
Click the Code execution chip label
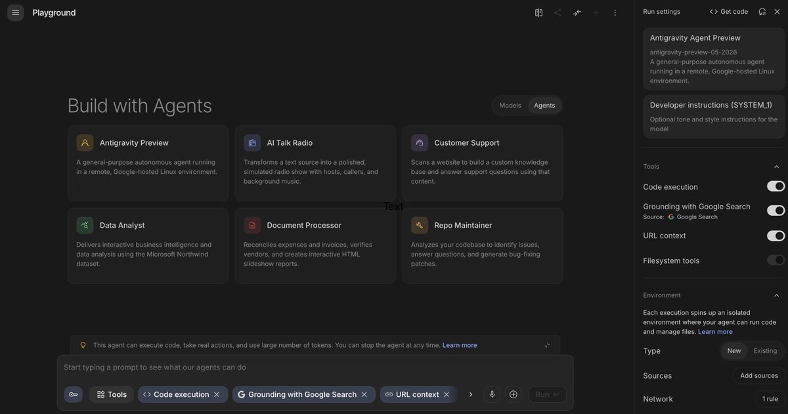[x=181, y=394]
